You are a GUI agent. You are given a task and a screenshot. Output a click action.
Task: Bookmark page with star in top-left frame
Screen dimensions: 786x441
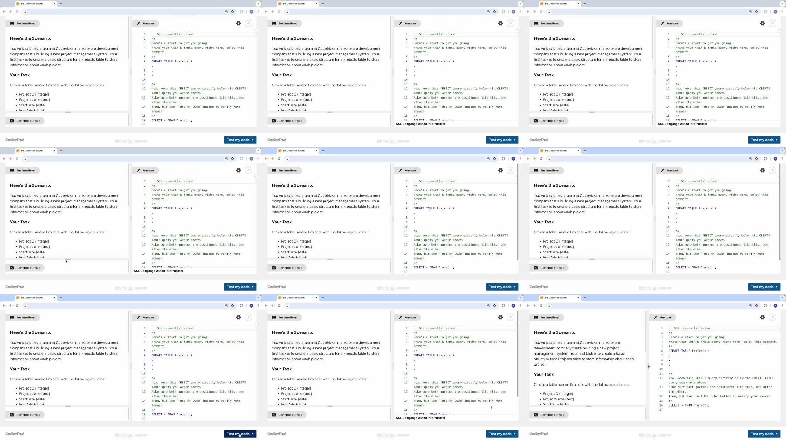tap(232, 12)
